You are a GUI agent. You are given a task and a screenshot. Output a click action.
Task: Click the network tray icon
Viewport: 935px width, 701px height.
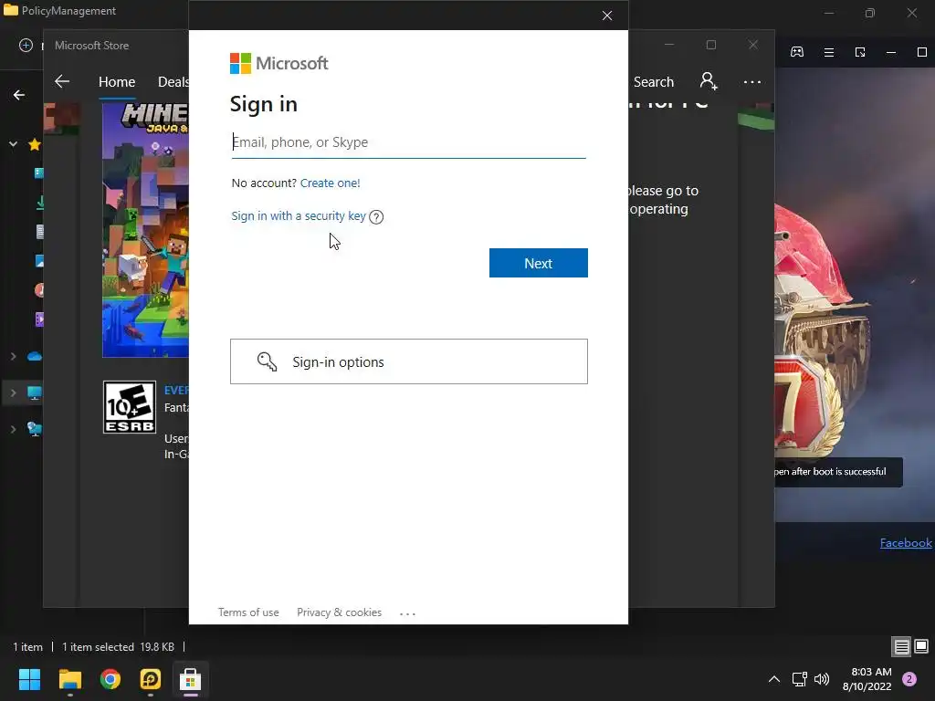(x=799, y=679)
